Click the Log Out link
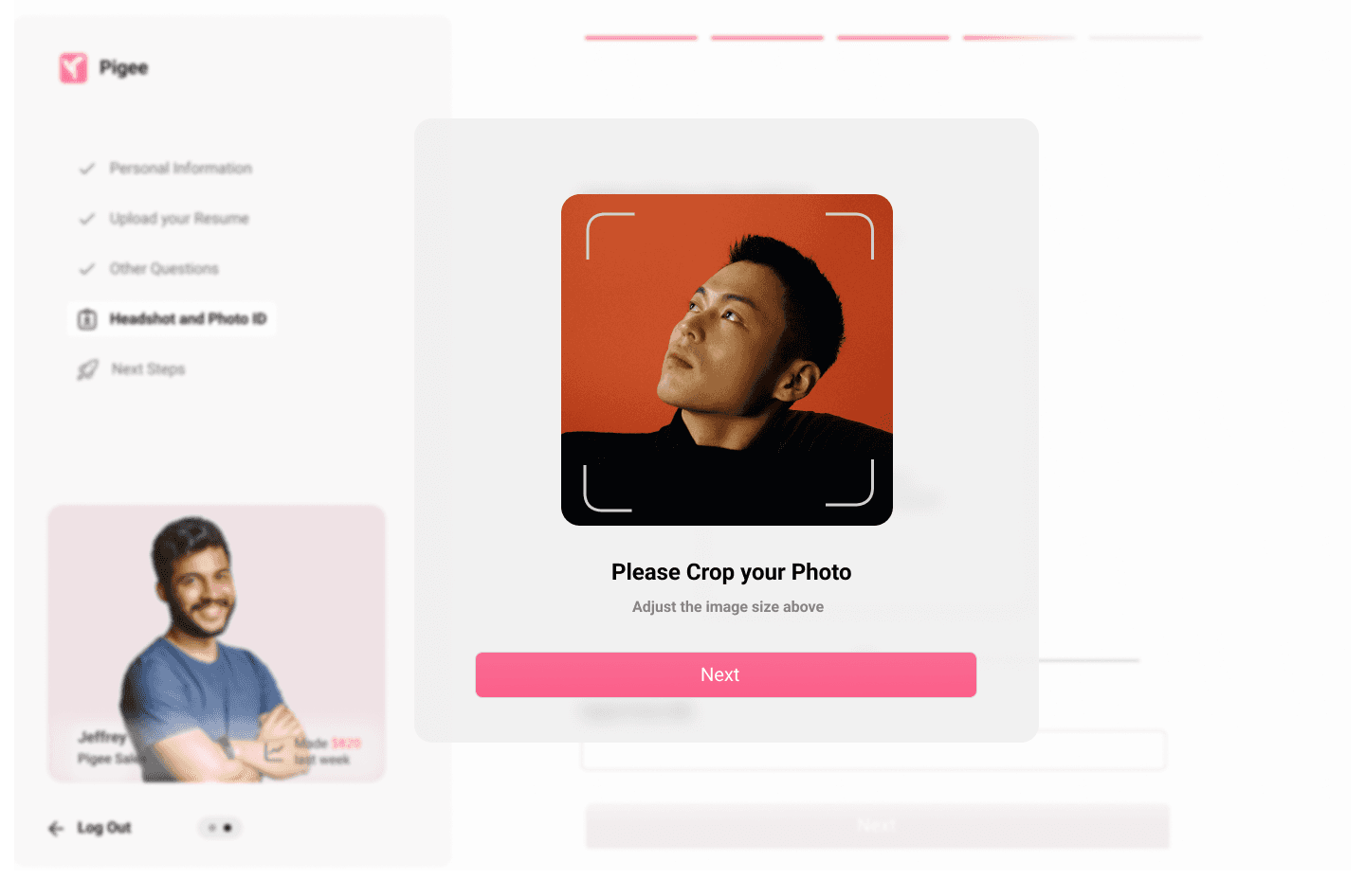Viewport: 1365px width, 879px height. [104, 828]
